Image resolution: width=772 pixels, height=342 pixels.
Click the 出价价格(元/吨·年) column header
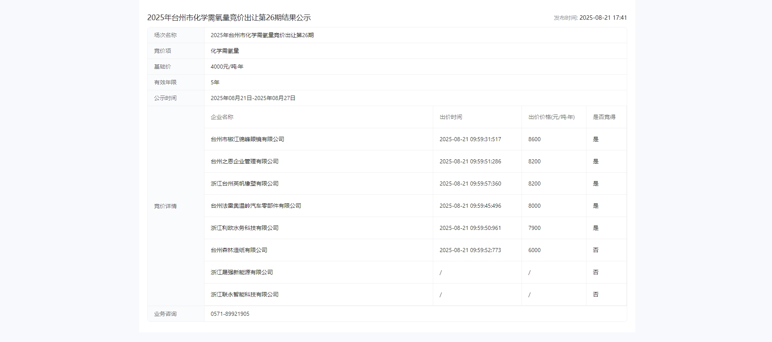tap(551, 117)
